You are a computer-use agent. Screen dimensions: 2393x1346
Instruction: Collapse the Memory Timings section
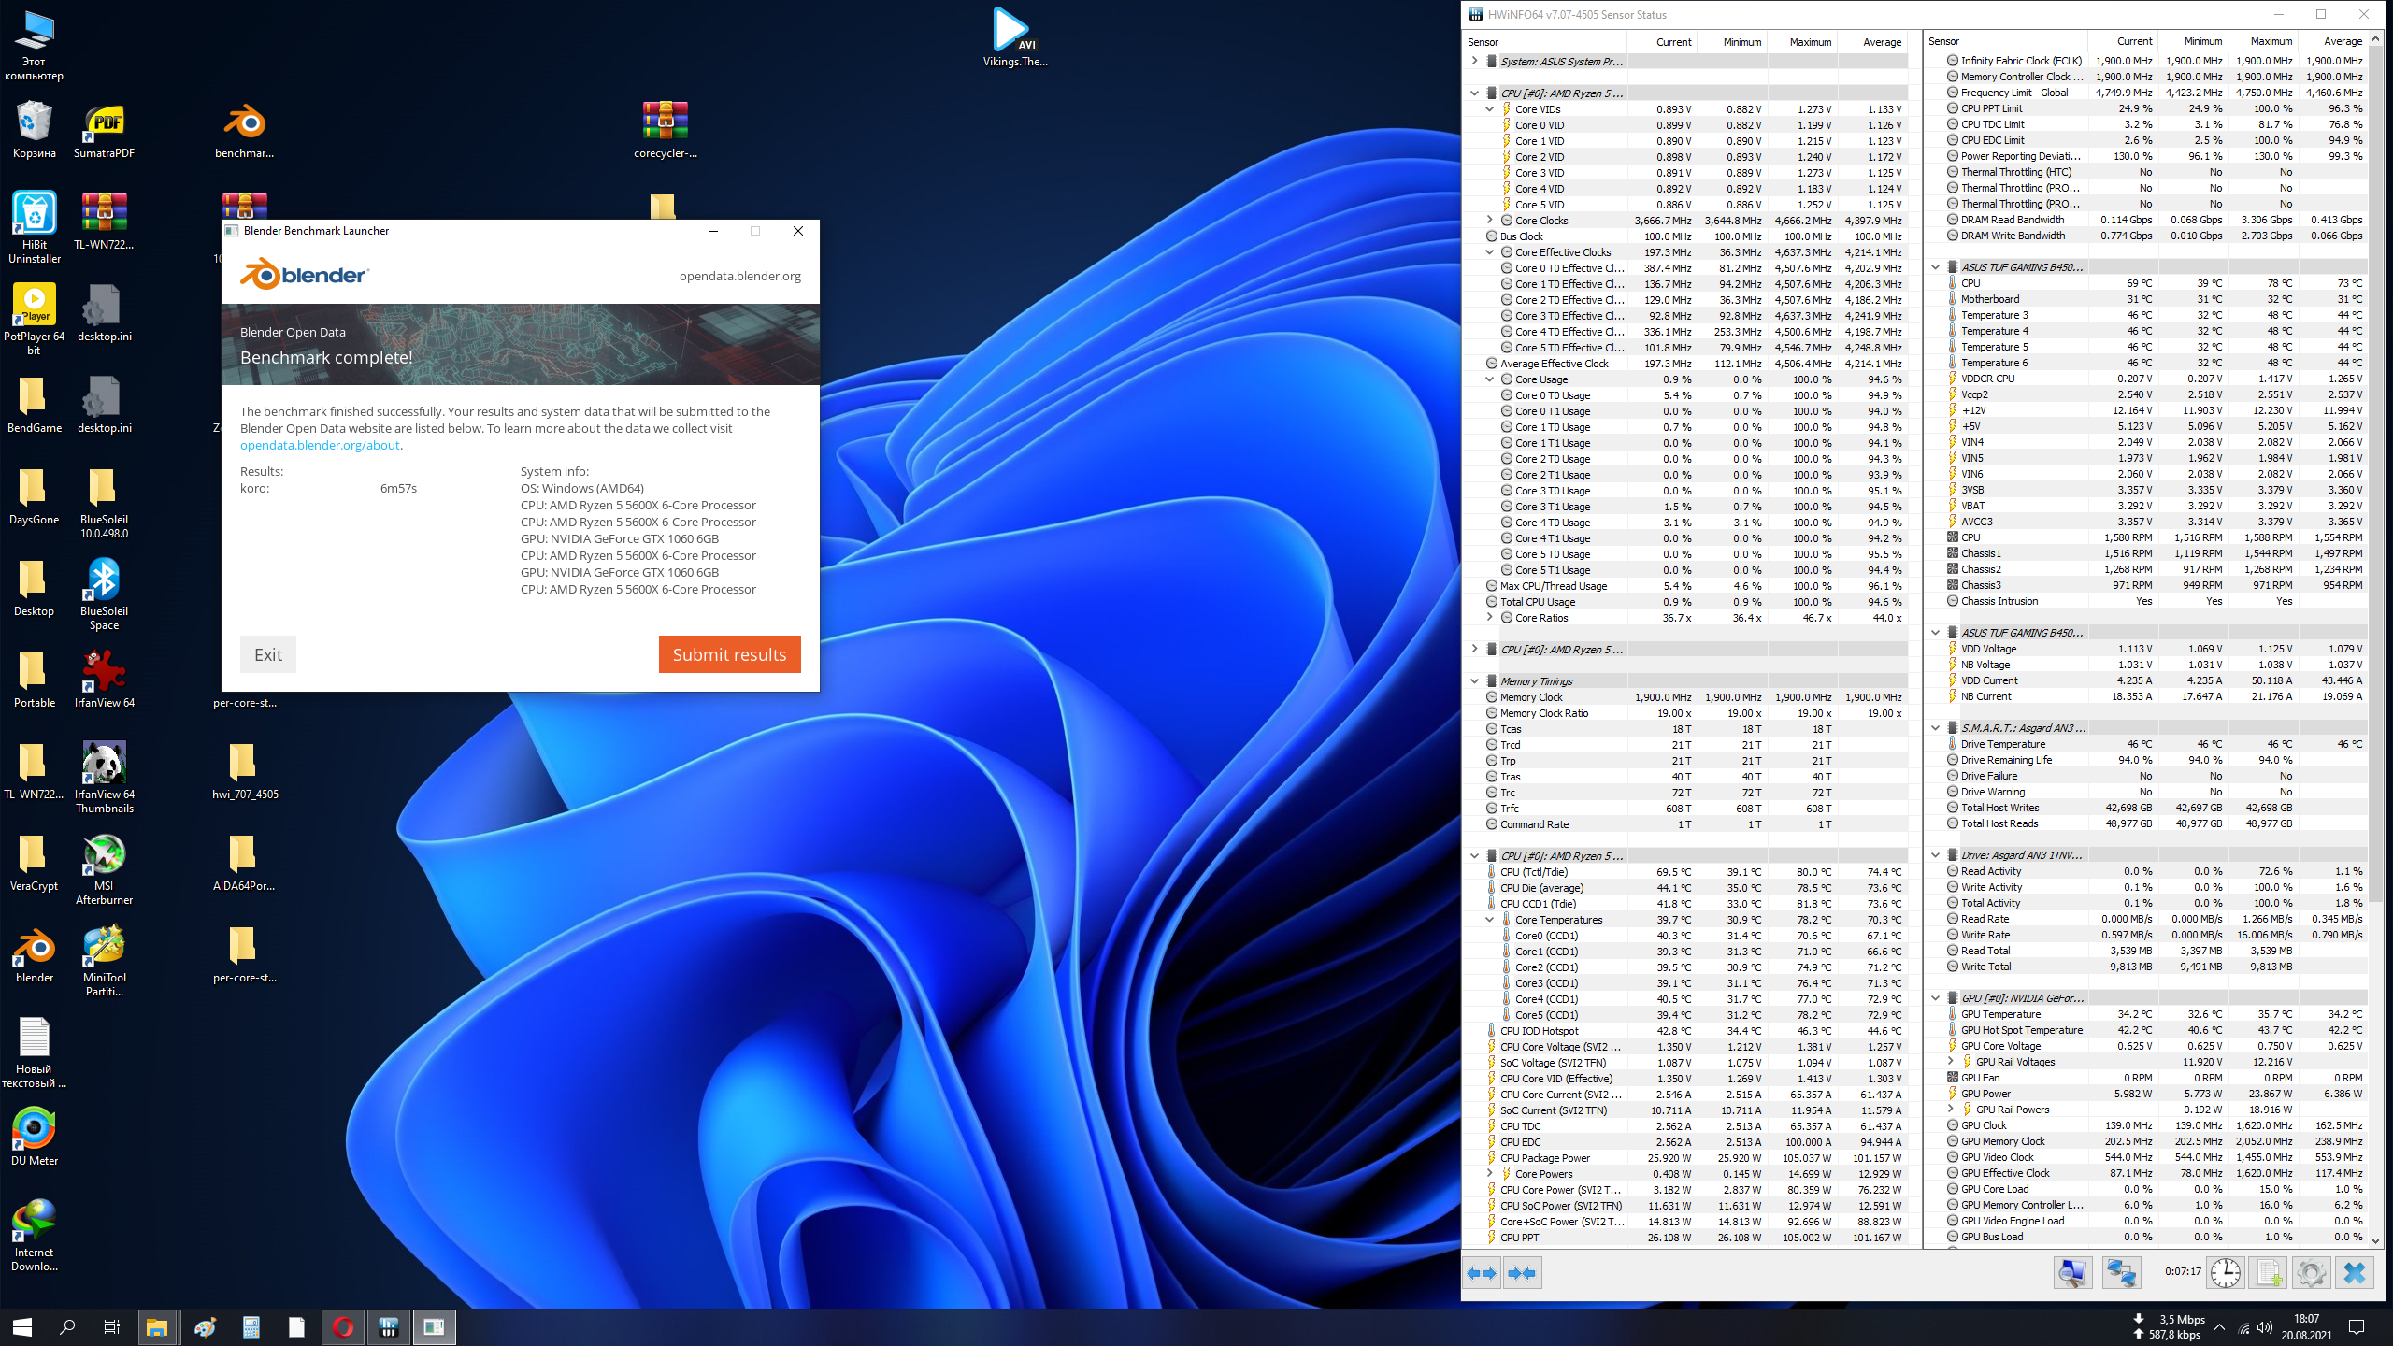(x=1475, y=681)
